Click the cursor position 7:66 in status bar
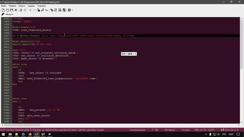Viewport: 244px width, 137px height. click(x=155, y=130)
